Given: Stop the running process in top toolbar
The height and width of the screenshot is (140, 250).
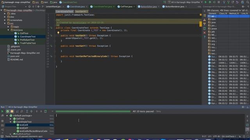Looking at the screenshot, I should pos(219,2).
